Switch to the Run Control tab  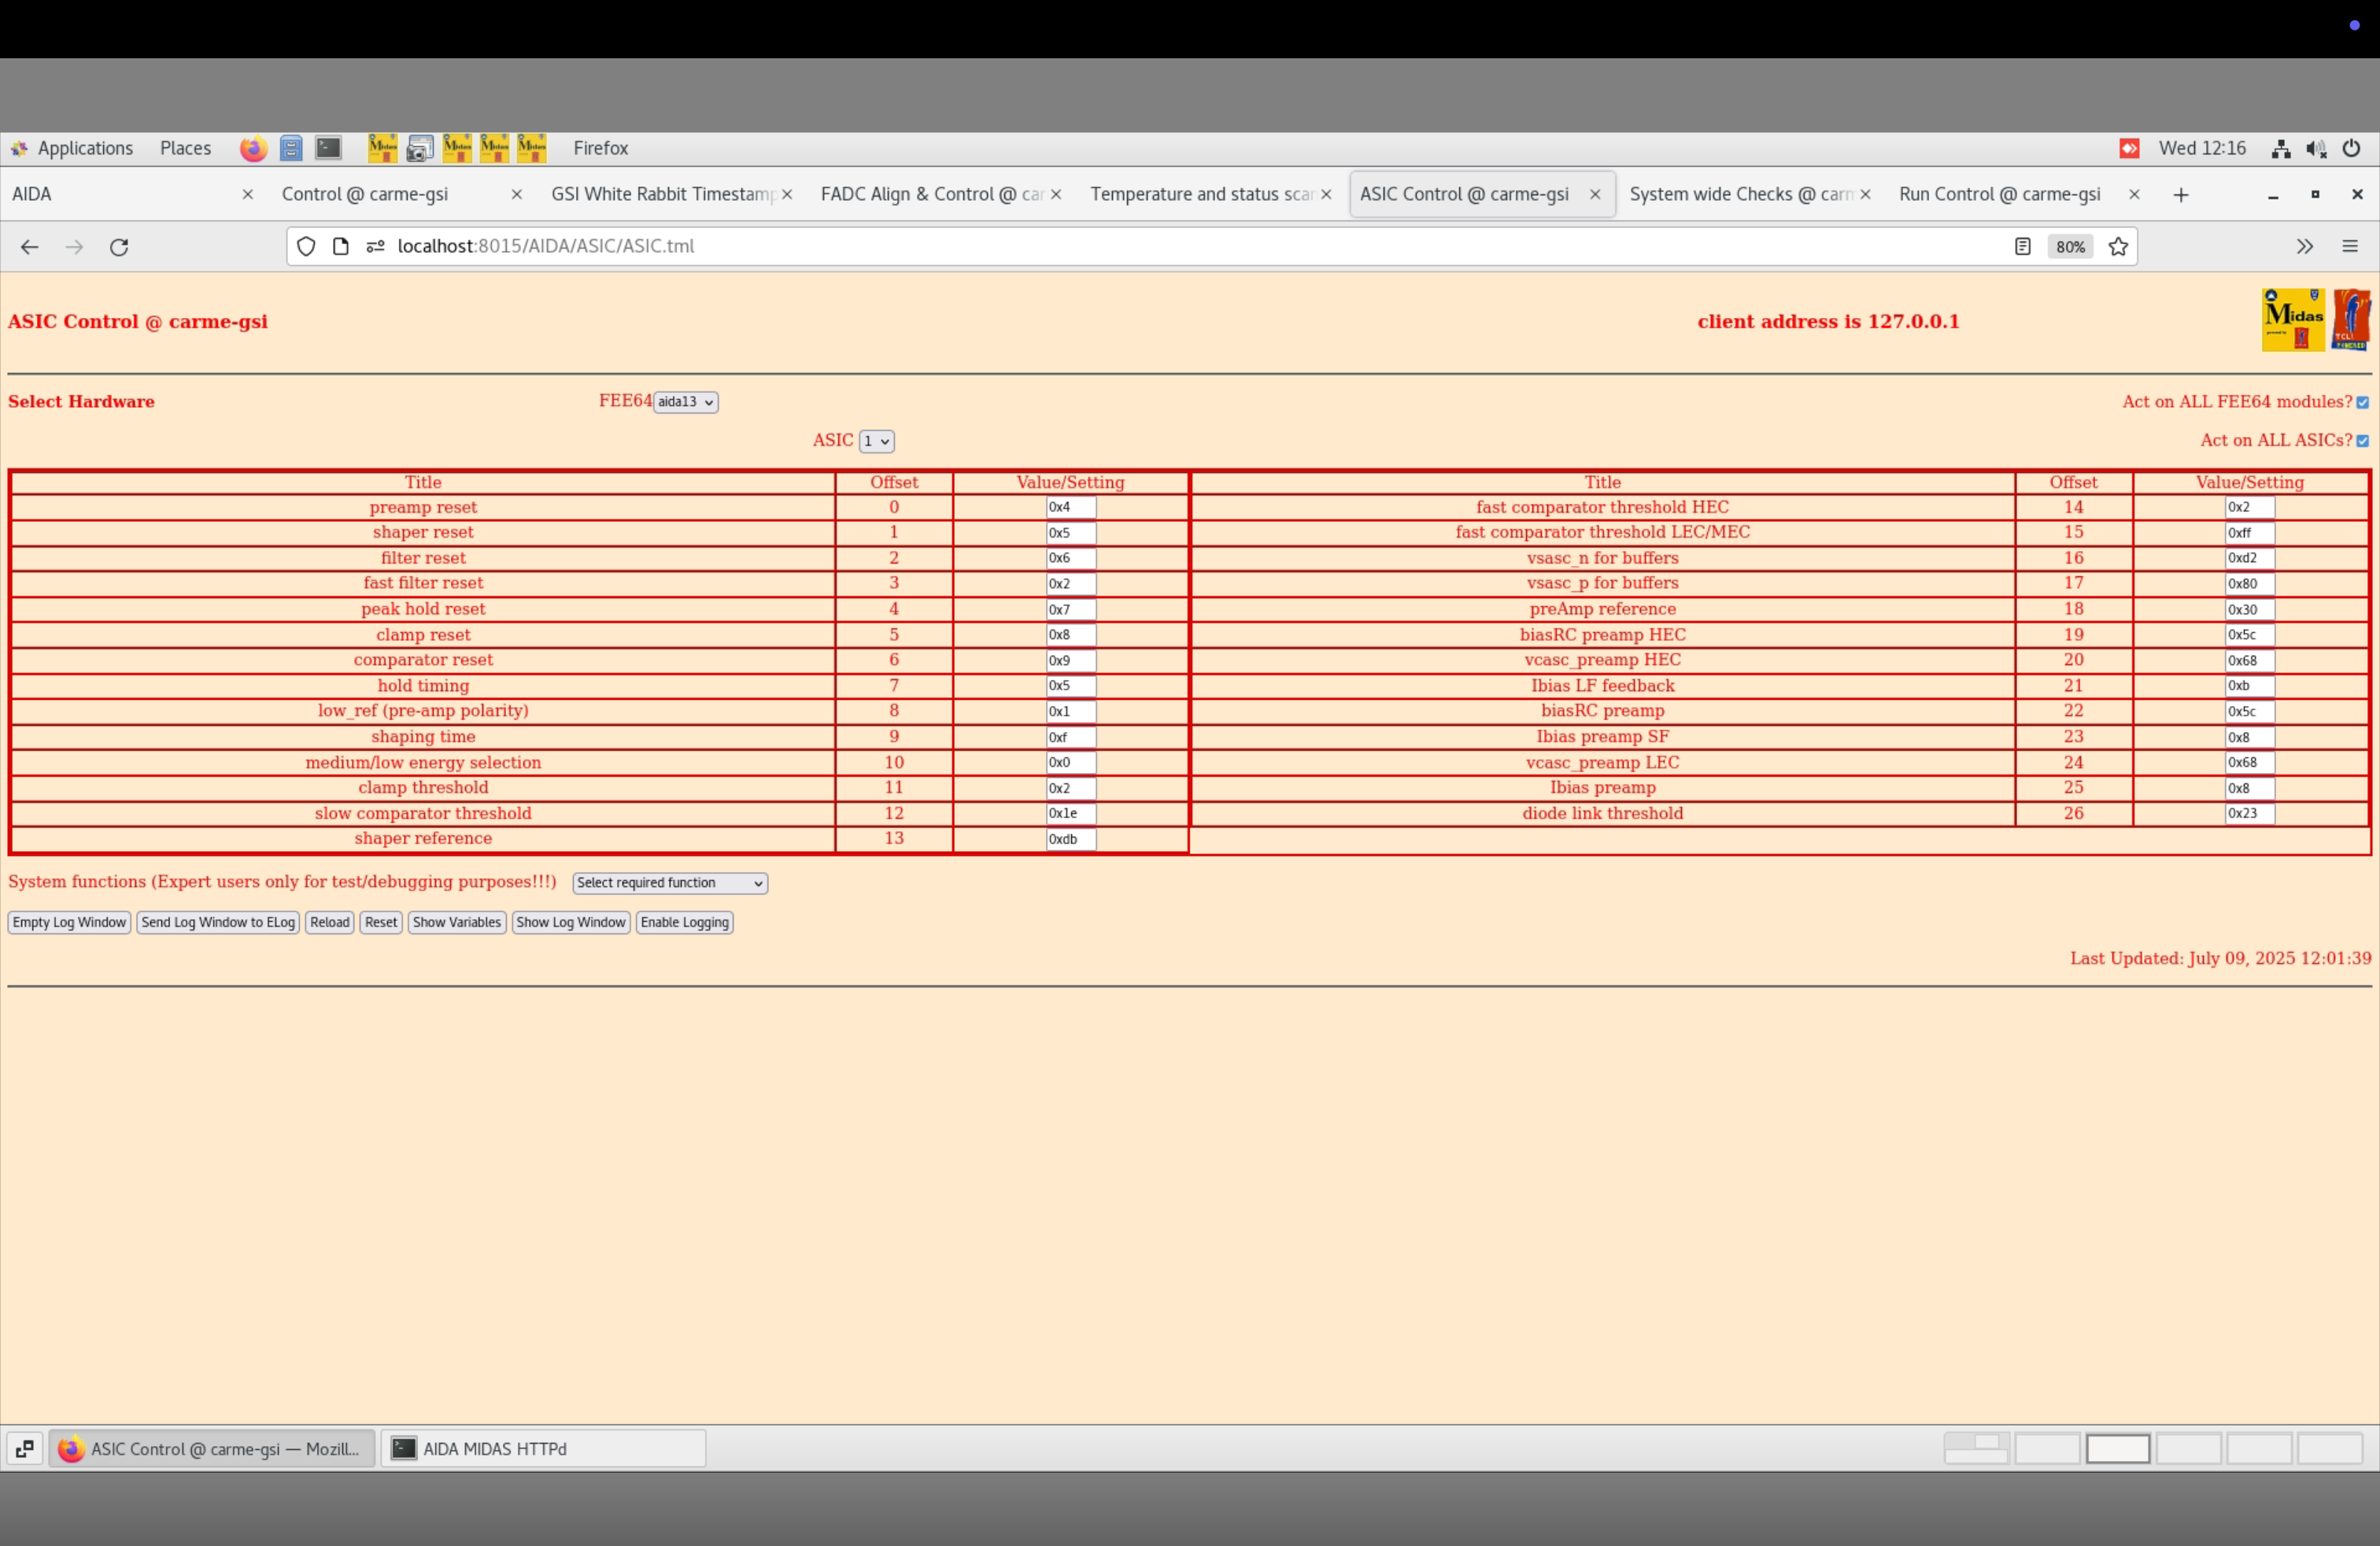tap(1999, 194)
